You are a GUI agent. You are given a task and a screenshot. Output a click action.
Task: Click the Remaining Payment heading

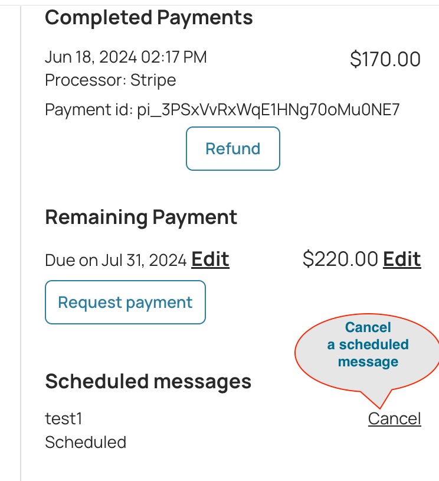pyautogui.click(x=141, y=217)
